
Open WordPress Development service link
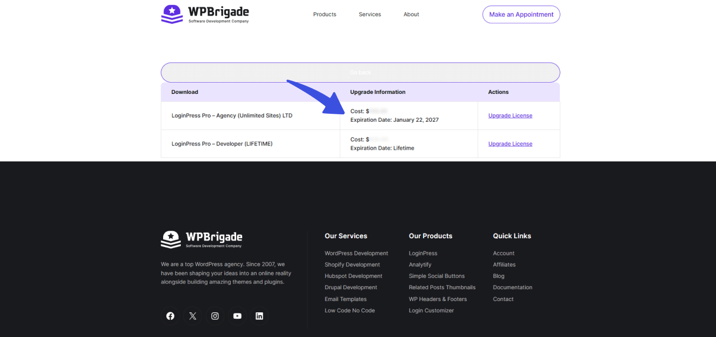pyautogui.click(x=356, y=253)
